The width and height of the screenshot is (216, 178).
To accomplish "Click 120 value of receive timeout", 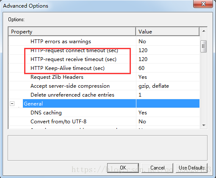I will click(143, 59).
